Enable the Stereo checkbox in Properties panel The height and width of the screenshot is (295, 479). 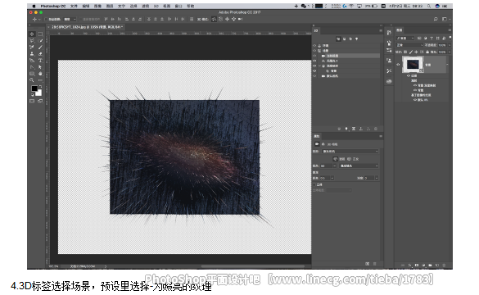pyautogui.click(x=314, y=184)
